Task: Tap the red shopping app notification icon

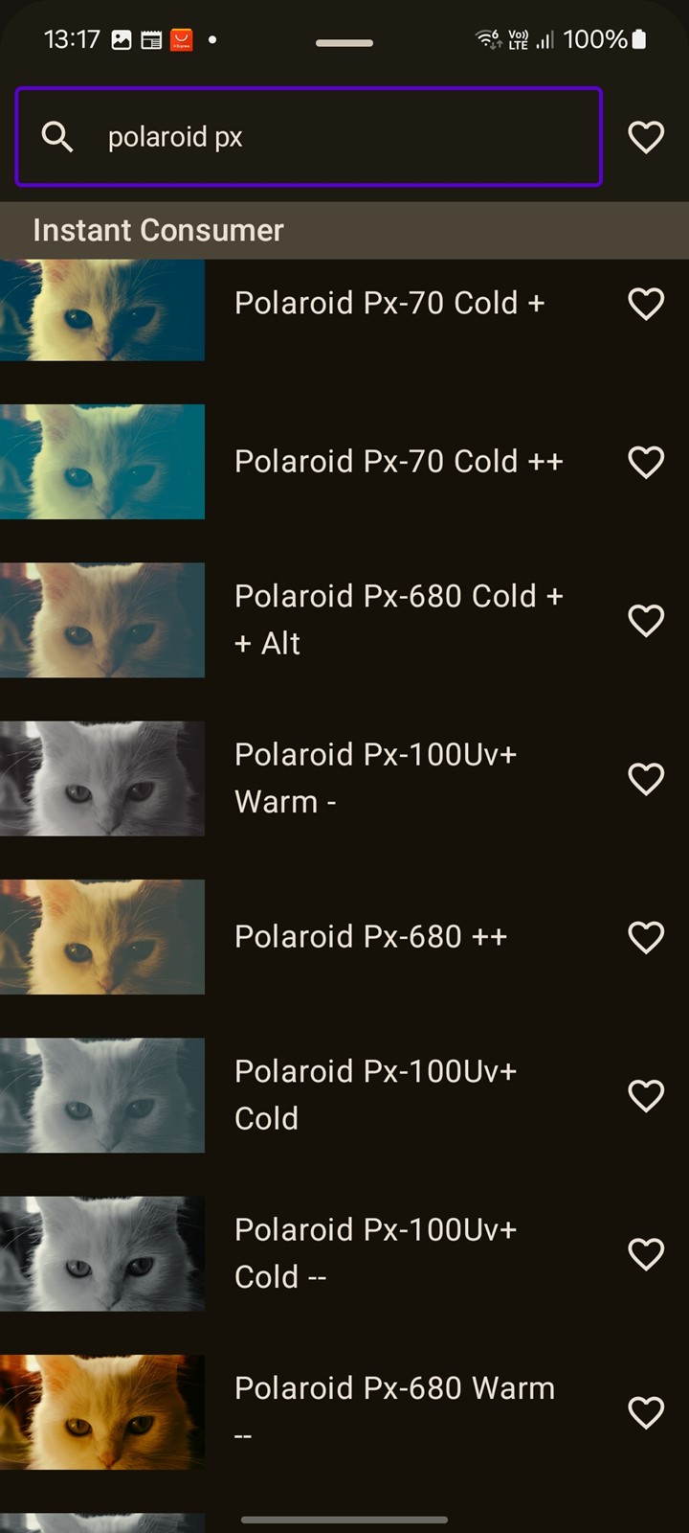Action: pos(181,39)
